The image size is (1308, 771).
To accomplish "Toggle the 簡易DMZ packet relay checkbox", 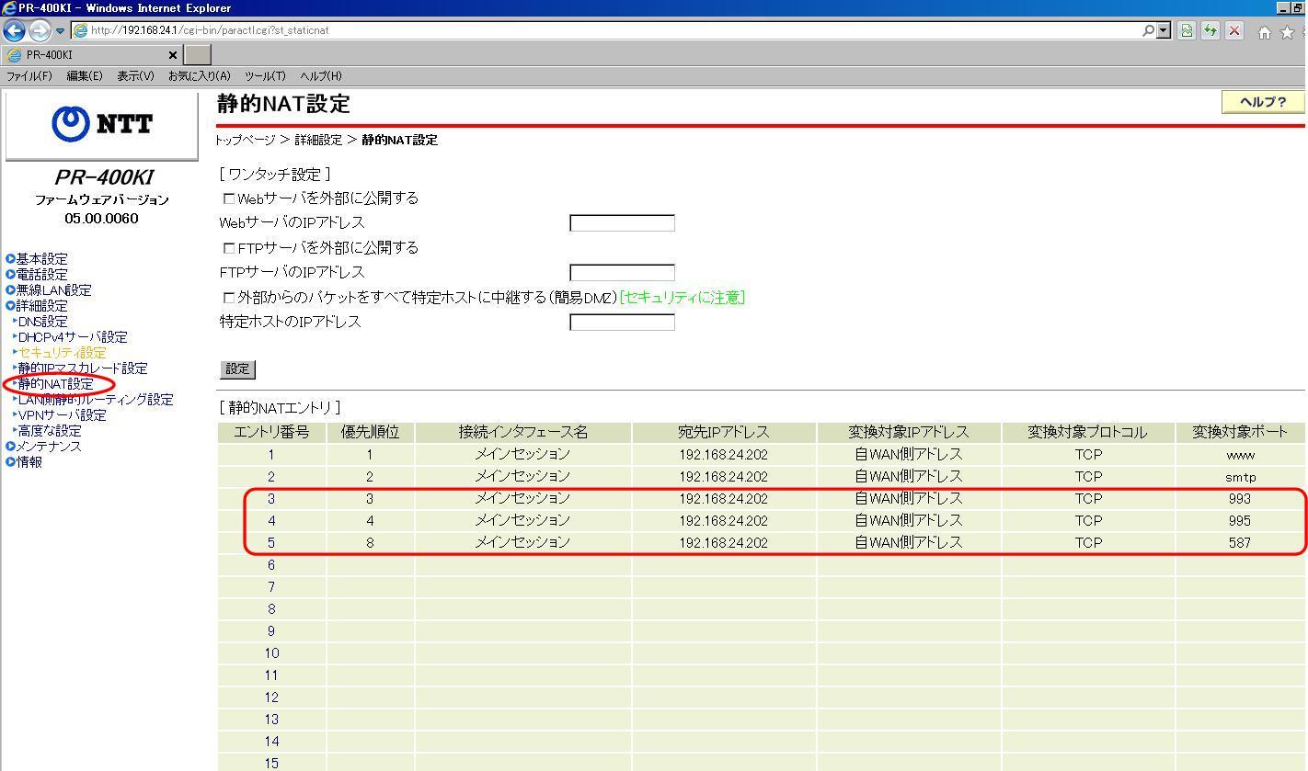I will pyautogui.click(x=229, y=298).
